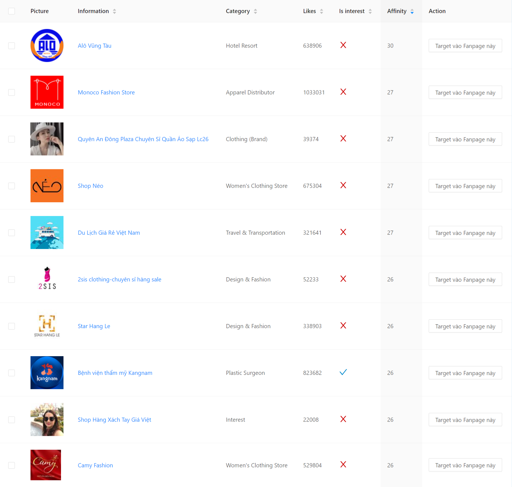Tick the Kangnam hospital row checkbox

coord(12,373)
